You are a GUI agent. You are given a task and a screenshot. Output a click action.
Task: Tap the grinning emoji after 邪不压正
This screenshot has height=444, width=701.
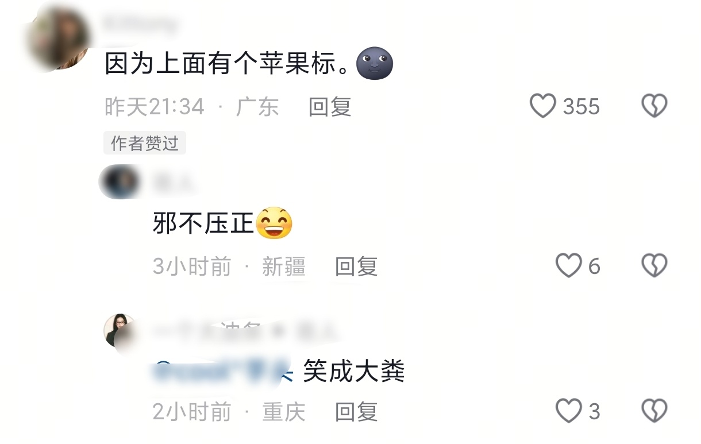274,223
